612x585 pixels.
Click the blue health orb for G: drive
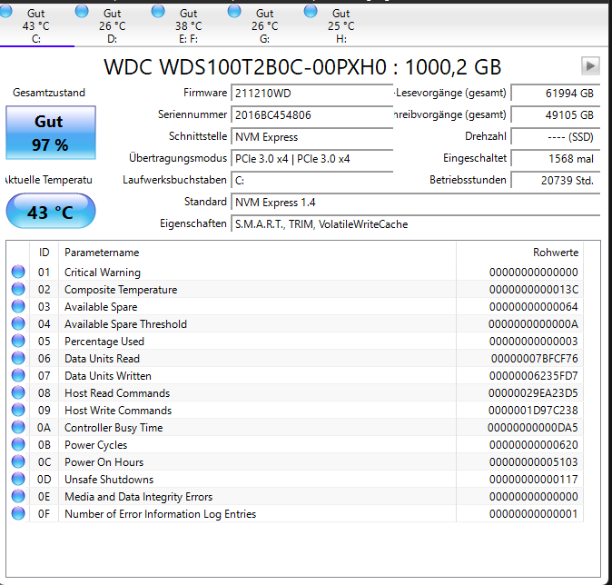234,11
